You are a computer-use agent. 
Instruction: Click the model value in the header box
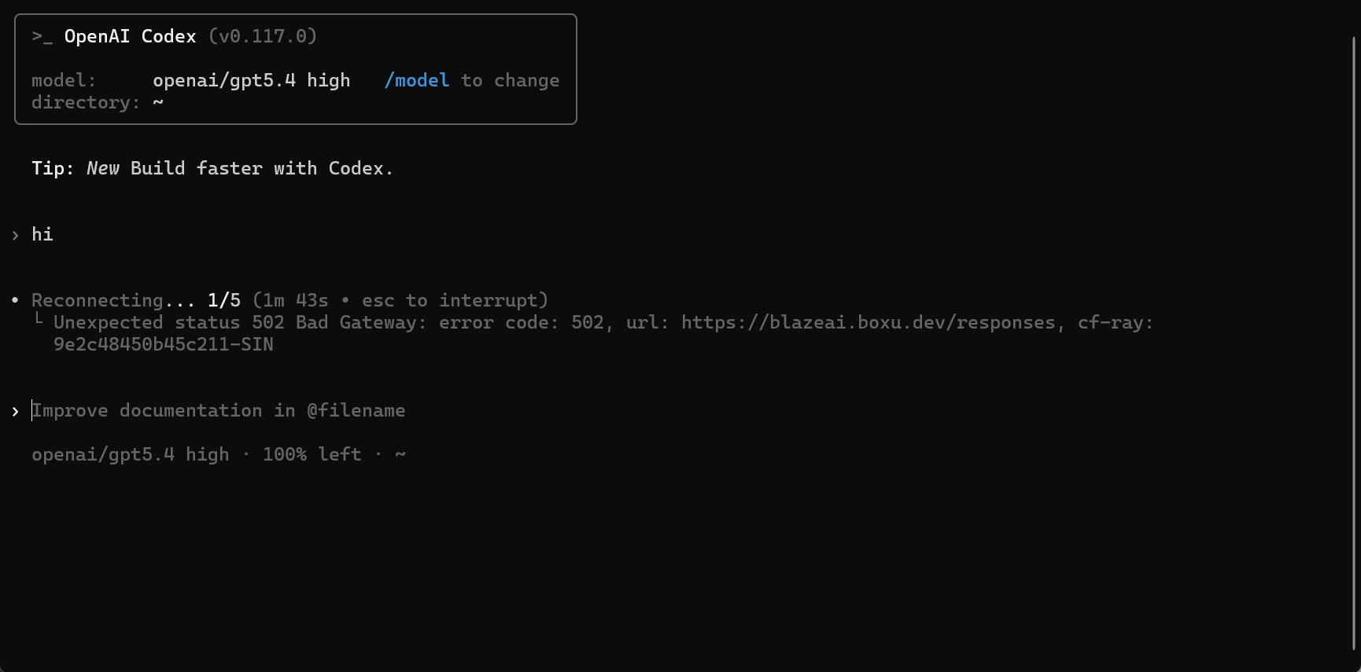pyautogui.click(x=251, y=80)
